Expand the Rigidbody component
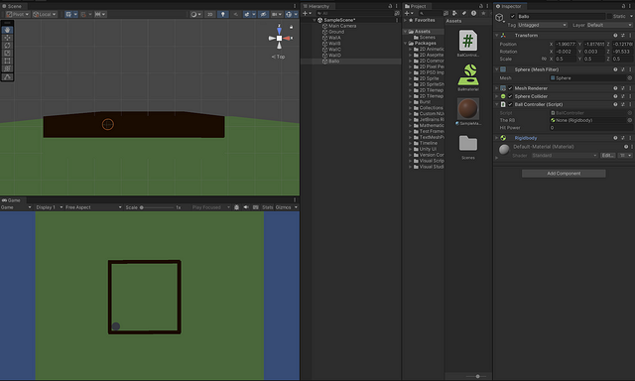Screen dimensions: 635x381 [497, 138]
